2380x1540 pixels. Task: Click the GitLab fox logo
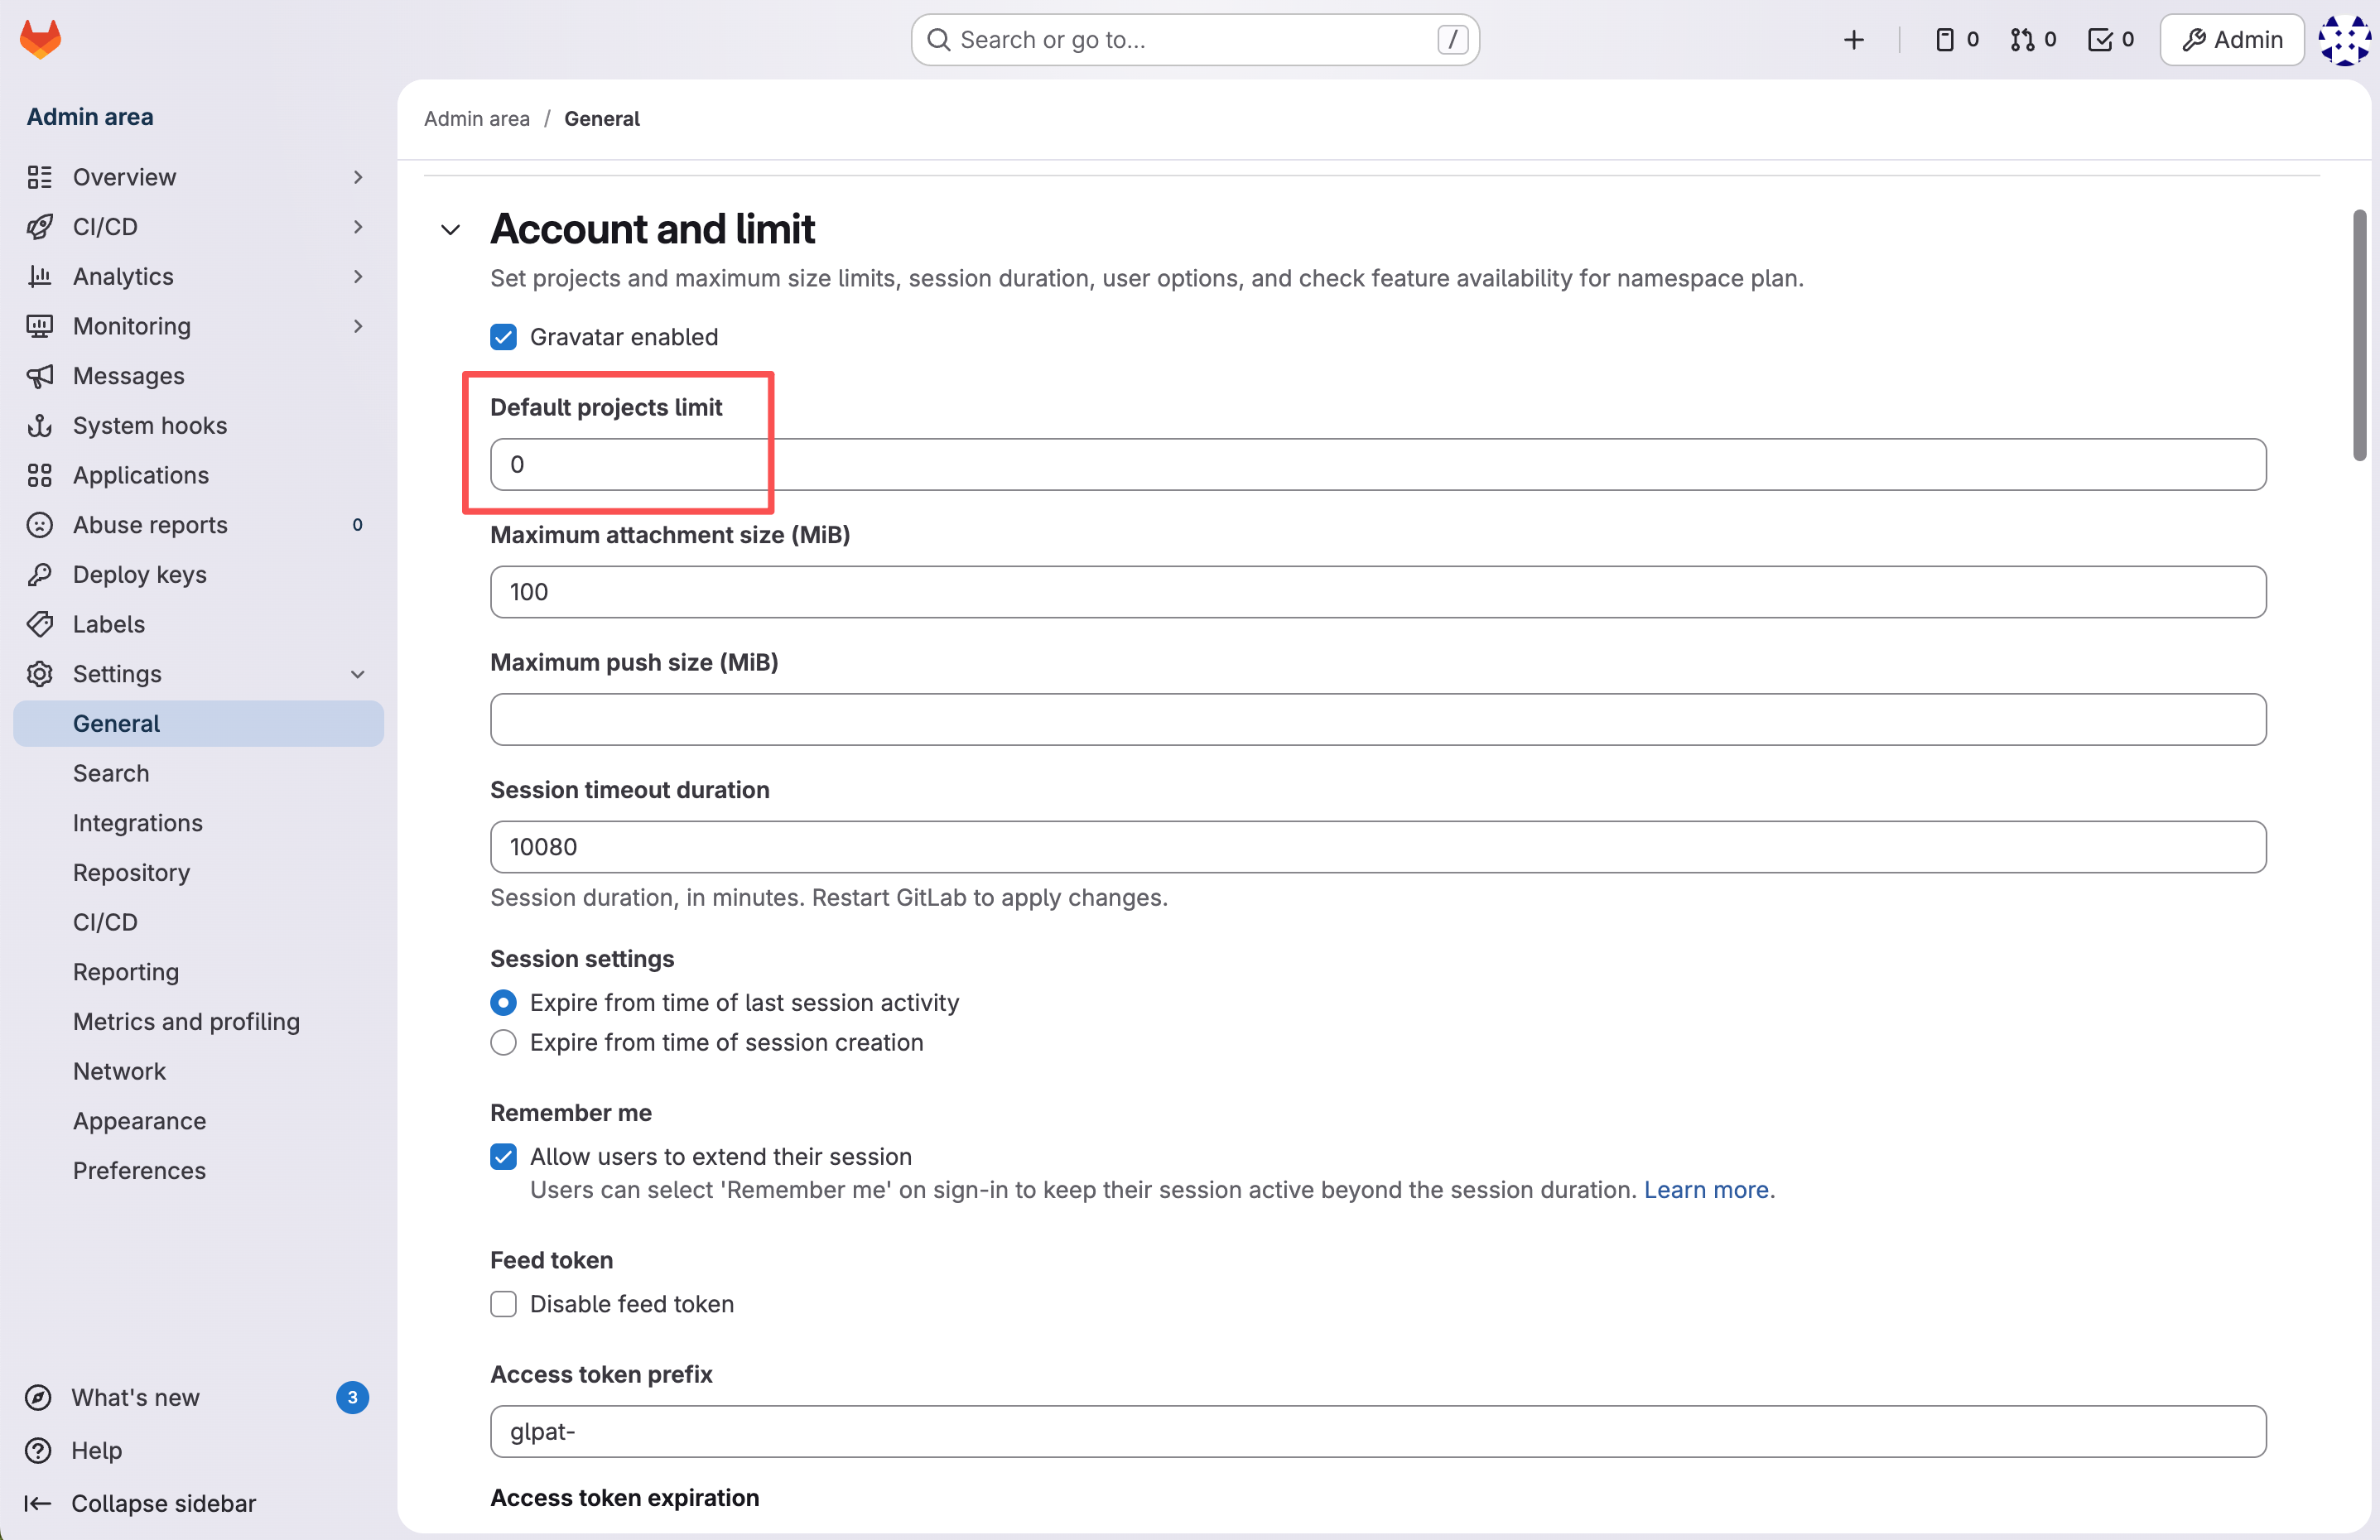tap(40, 39)
